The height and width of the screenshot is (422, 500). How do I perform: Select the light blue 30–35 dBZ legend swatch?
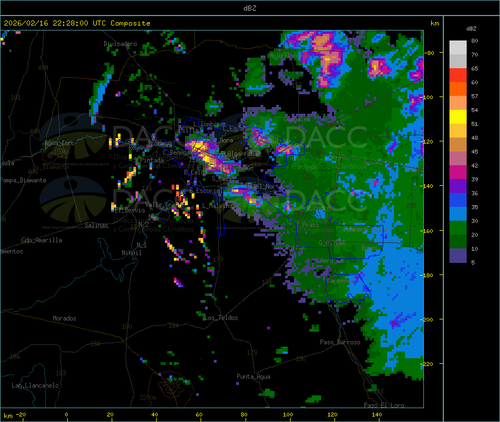pos(458,214)
